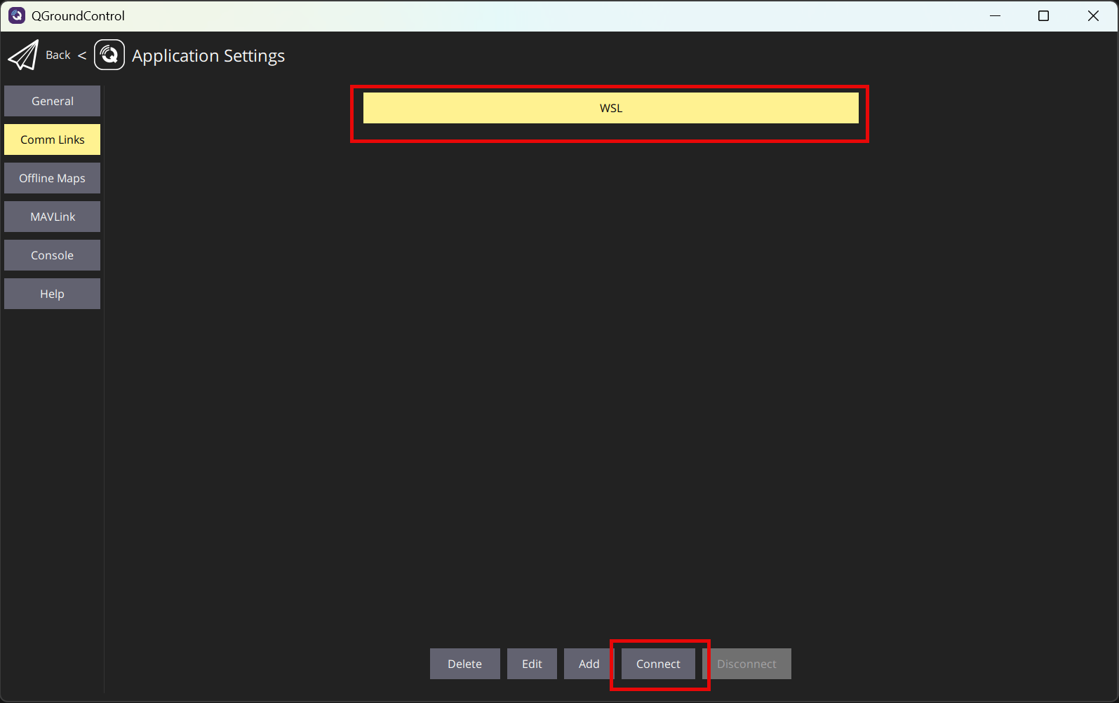This screenshot has height=703, width=1119.
Task: Select the Comm Links tab
Action: (x=53, y=139)
